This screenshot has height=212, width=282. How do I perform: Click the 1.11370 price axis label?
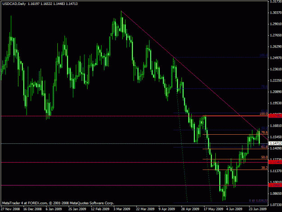pos(276,171)
